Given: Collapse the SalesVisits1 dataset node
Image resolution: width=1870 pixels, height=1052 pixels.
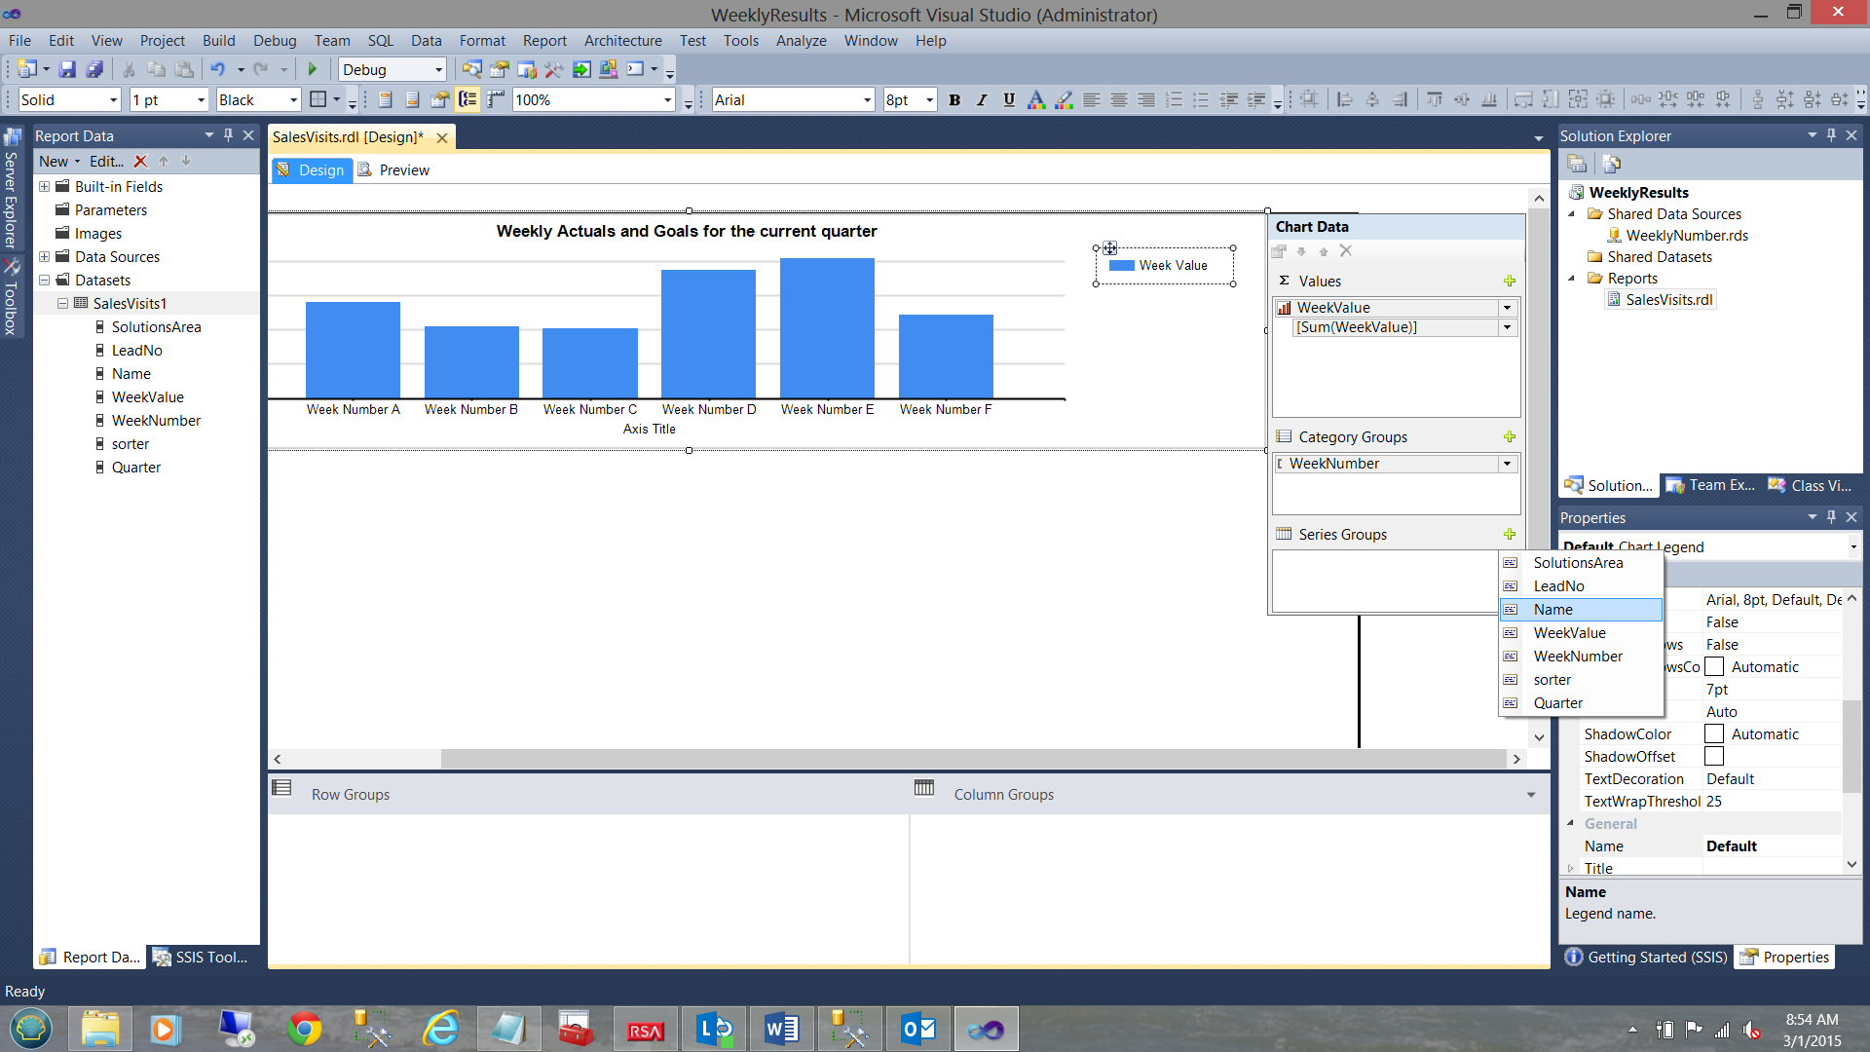Looking at the screenshot, I should click(62, 303).
